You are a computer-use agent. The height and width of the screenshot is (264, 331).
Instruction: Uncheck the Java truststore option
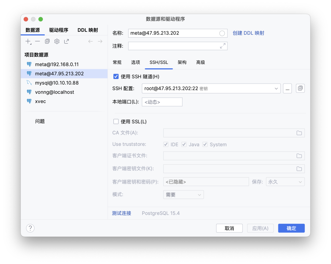184,144
